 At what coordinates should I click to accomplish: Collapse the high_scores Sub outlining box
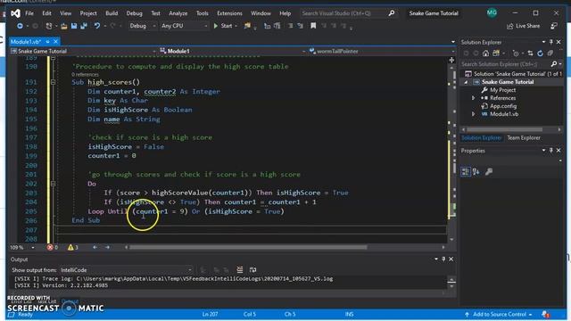click(x=54, y=82)
